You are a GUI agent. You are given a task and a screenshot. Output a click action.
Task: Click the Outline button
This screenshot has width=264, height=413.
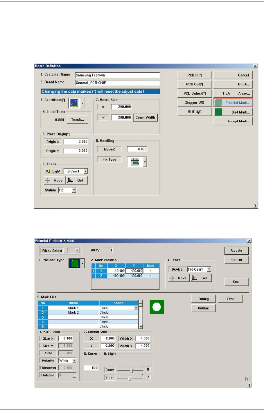pos(203,308)
